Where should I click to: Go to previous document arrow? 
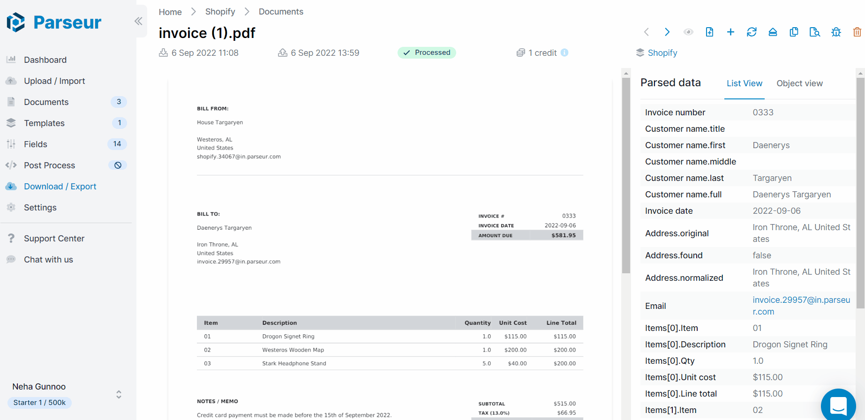pos(647,32)
